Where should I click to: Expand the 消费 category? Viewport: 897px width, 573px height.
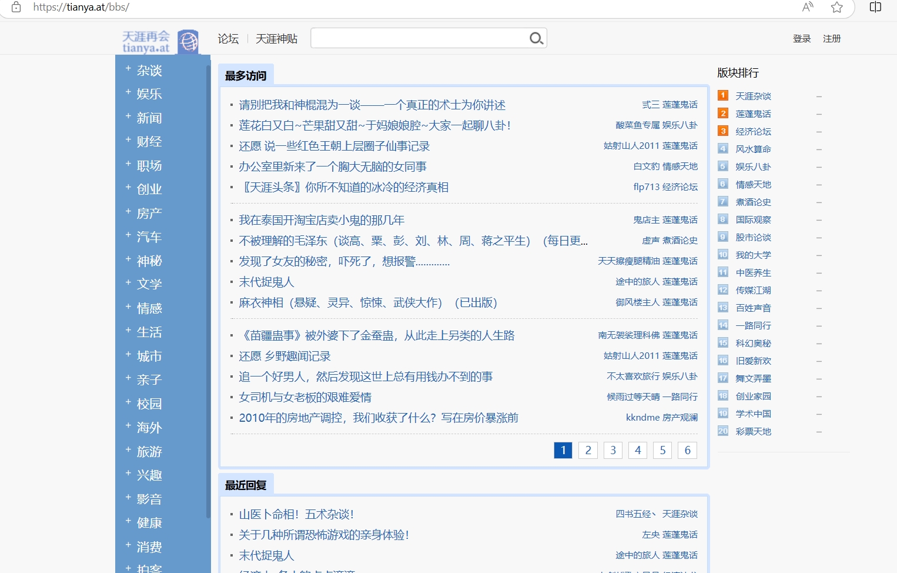(x=149, y=547)
